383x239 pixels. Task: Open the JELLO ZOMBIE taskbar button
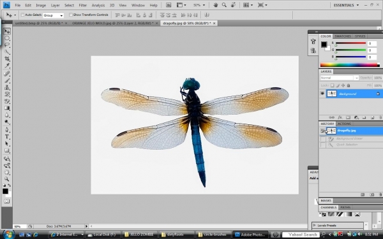[x=140, y=235]
